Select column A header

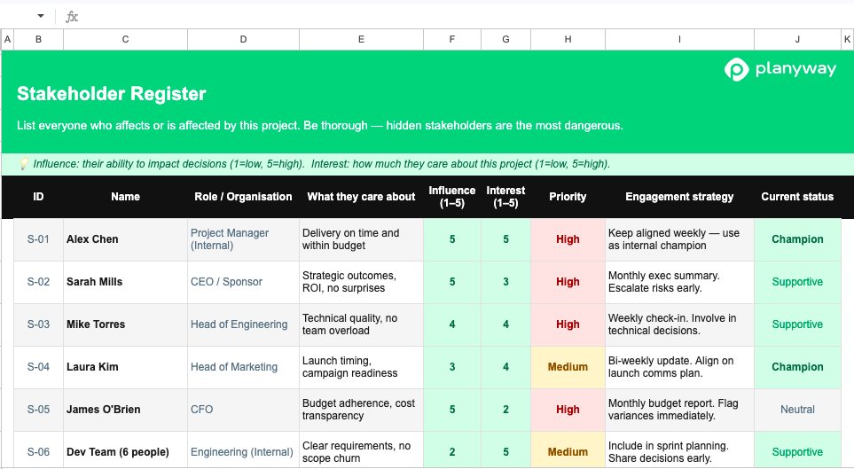click(7, 39)
